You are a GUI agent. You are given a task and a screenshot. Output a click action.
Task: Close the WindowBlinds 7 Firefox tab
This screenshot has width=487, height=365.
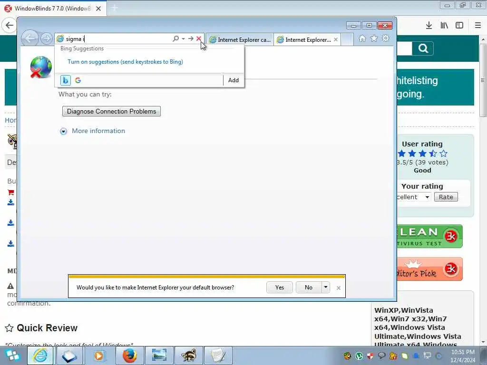(98, 9)
